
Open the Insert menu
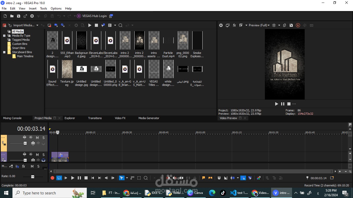coord(33,9)
